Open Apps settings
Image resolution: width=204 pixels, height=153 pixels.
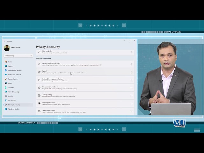click(x=10, y=83)
